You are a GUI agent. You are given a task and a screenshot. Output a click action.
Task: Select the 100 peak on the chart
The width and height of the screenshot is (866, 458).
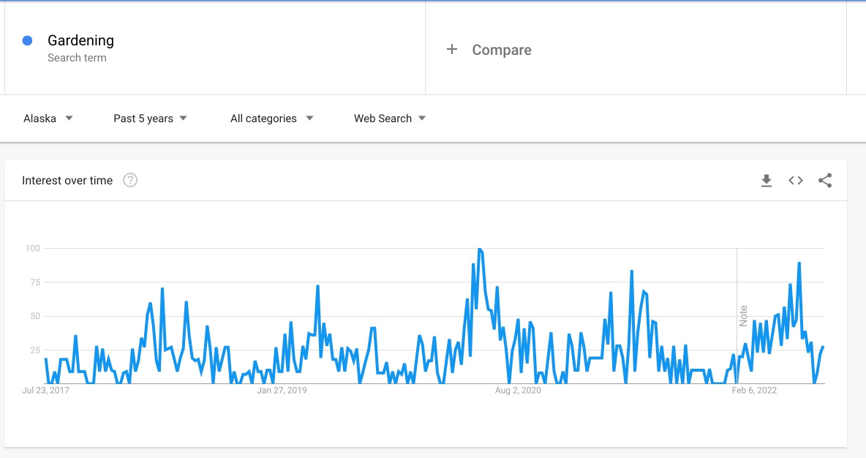point(480,249)
